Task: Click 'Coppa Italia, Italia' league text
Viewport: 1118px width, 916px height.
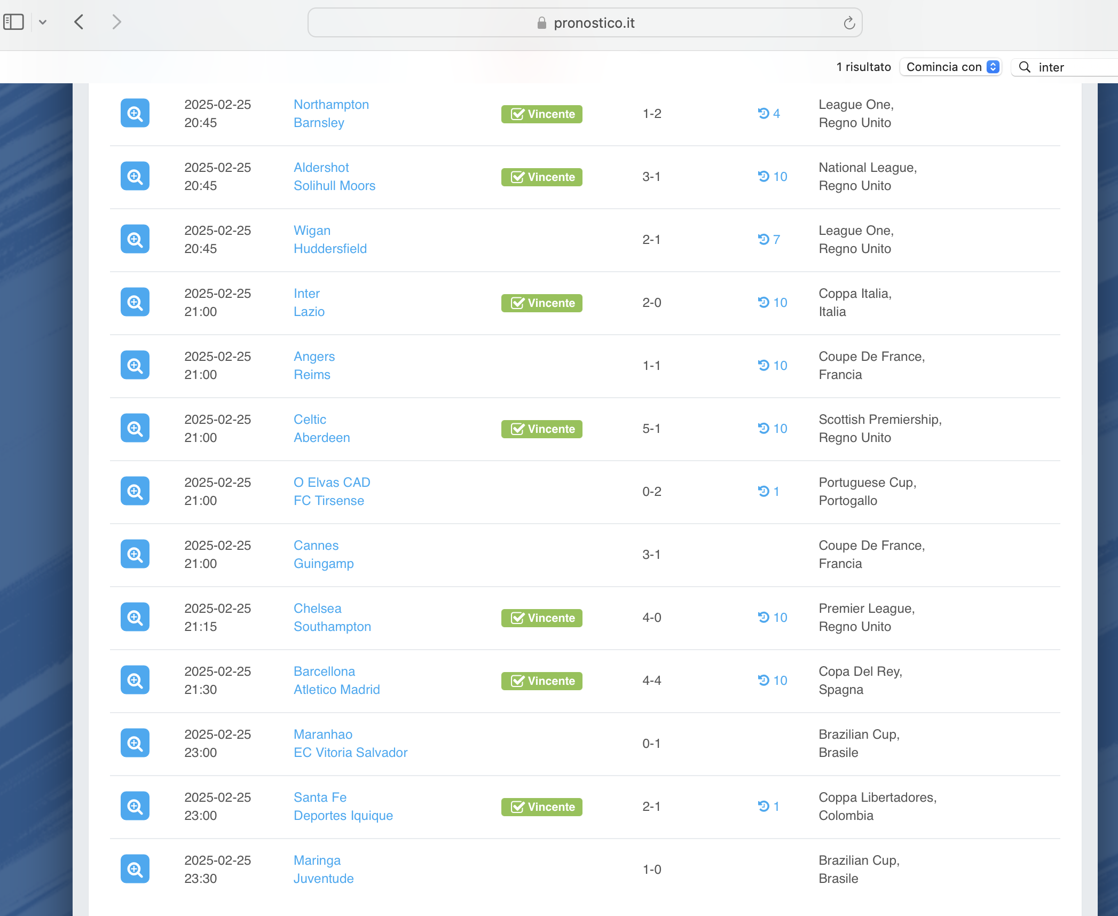Action: (x=855, y=302)
